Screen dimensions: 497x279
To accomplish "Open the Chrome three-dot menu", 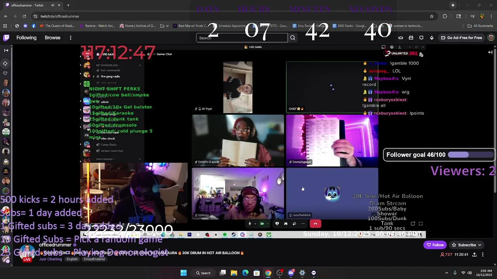I will tap(491, 16).
